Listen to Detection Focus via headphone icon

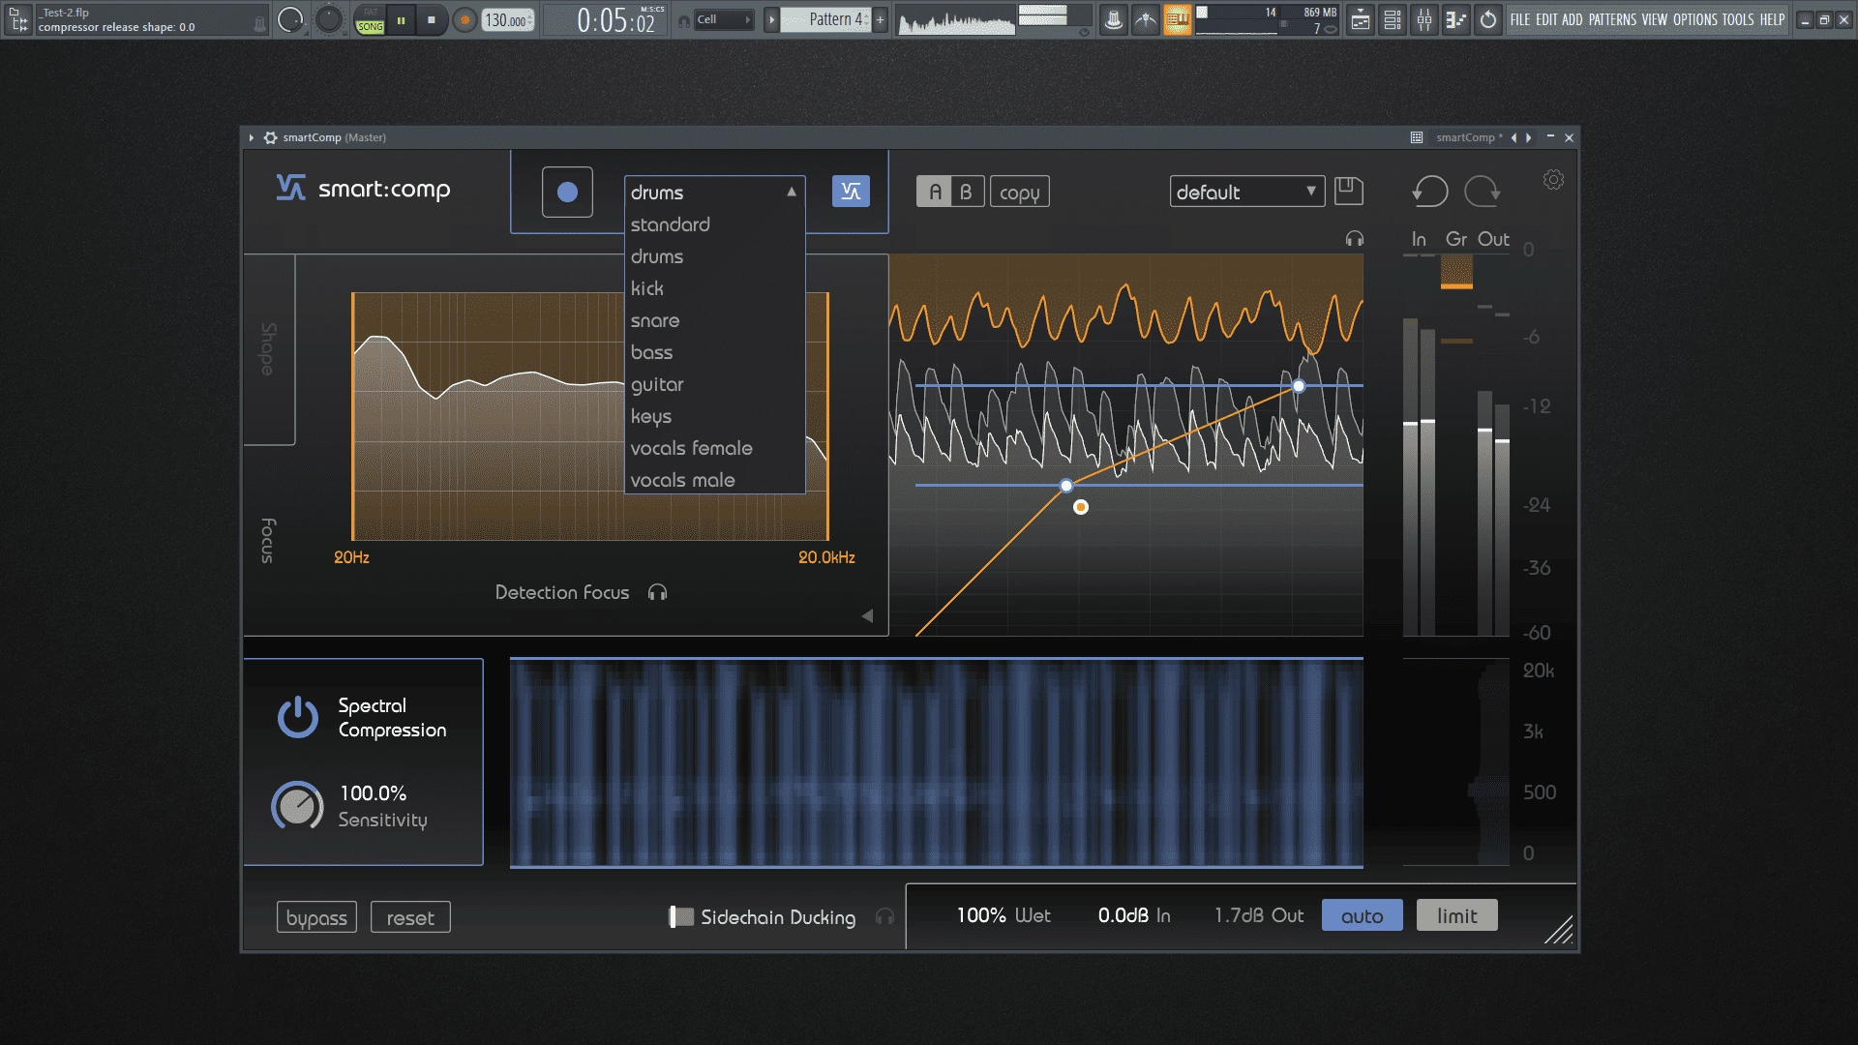(x=658, y=592)
